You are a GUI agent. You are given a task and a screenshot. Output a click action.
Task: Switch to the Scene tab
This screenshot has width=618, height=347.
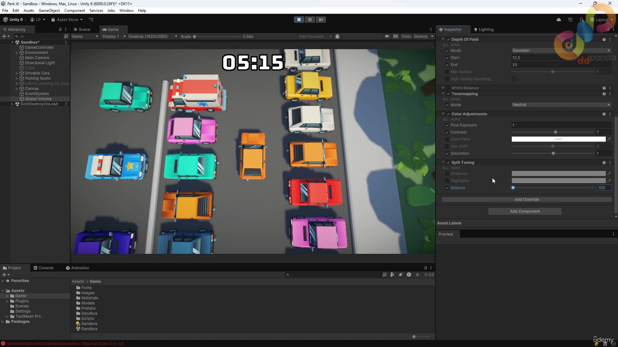[x=82, y=29]
